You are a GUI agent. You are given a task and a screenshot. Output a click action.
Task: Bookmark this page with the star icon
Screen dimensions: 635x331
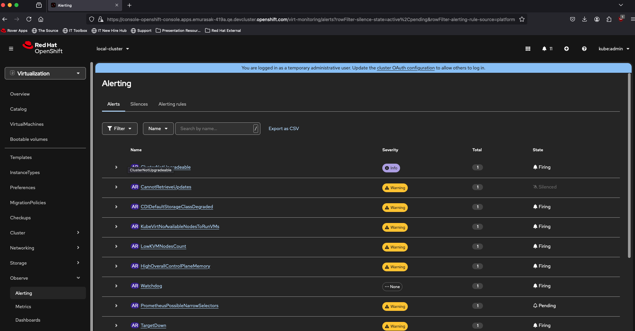522,19
